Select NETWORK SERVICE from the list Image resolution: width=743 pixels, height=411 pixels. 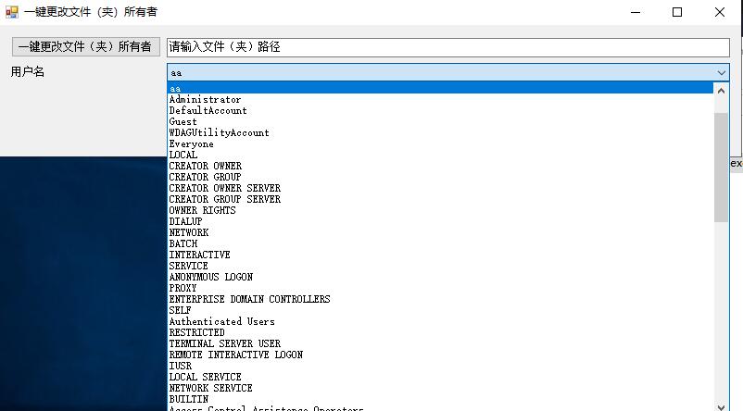pos(210,388)
